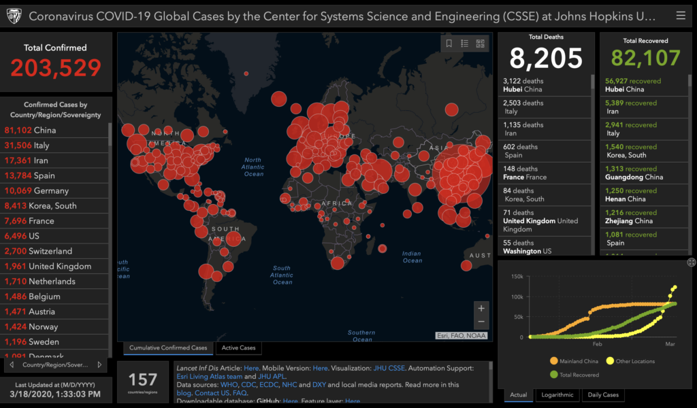Click the large red case bubble over China
This screenshot has height=408, width=697.
tap(462, 173)
